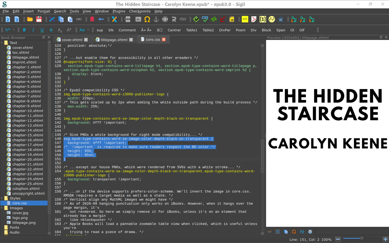
Task: Toggle underline formatting
Action: 42,30
